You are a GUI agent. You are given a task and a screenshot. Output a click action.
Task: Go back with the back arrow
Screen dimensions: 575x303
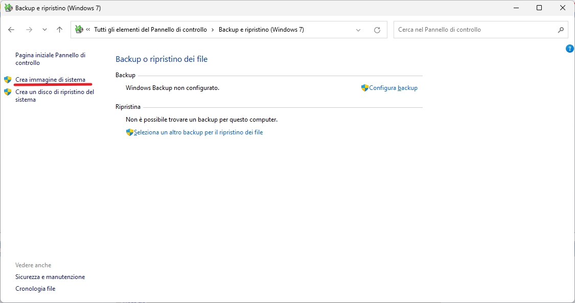click(x=11, y=30)
